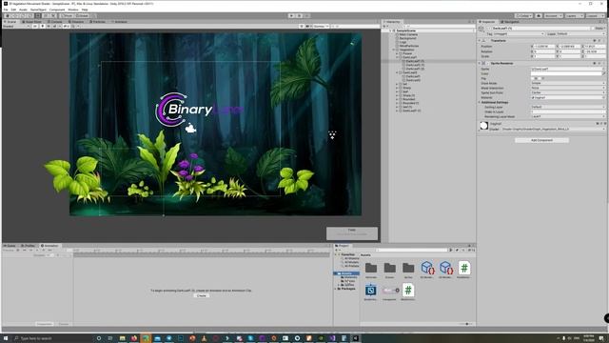The width and height of the screenshot is (609, 343).
Task: Toggle Flip Y checkbox
Action: tap(540, 78)
